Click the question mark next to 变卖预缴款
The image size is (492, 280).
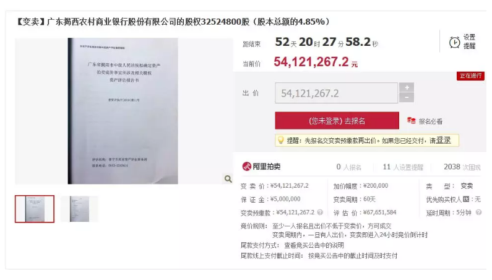320,212
